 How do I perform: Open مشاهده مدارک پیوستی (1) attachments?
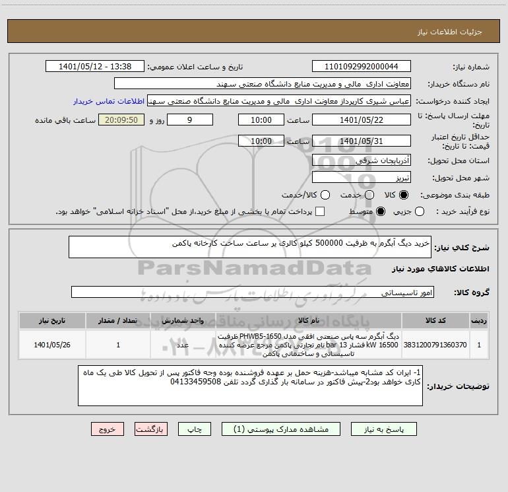coord(281,429)
